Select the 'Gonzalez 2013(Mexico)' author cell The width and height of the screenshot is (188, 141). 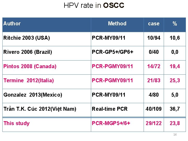33,95
